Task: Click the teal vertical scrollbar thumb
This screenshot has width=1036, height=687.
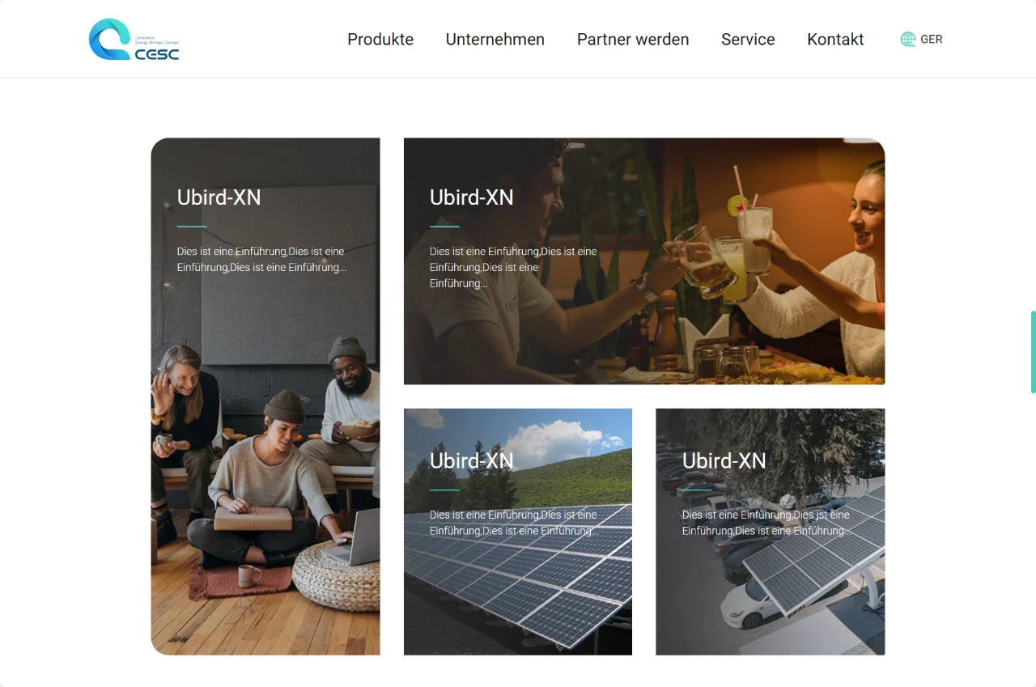Action: pos(1033,351)
